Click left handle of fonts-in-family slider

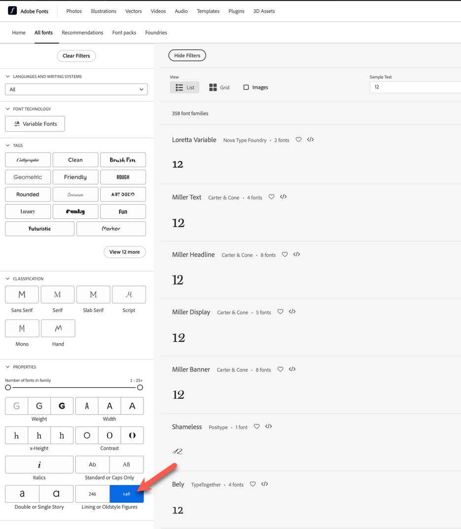point(8,388)
